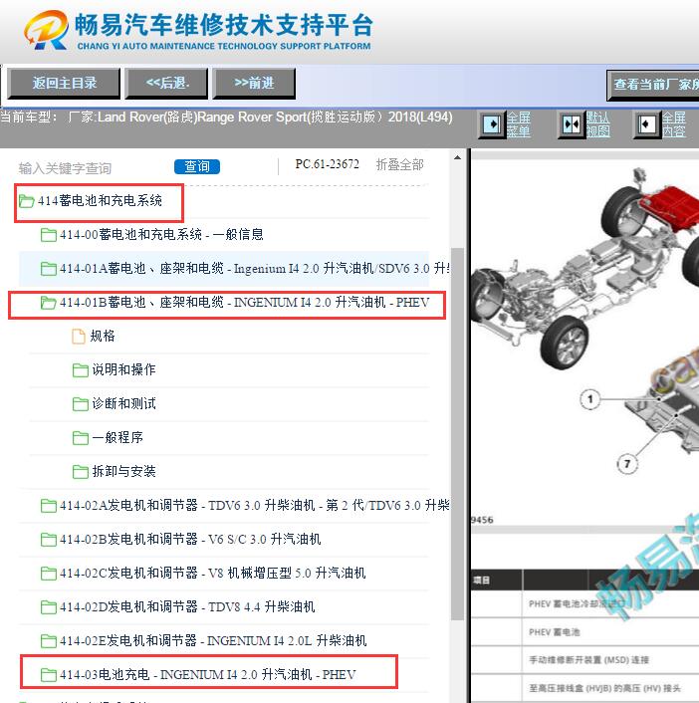
Task: Open 414-02A发电机和调节器 TDV6 3.0 entry
Action: click(255, 505)
